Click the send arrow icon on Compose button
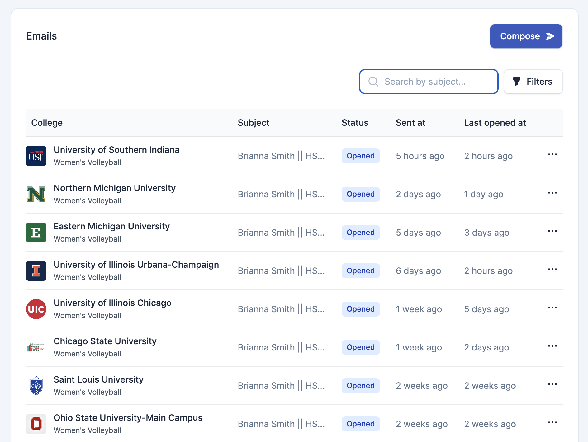 coord(549,36)
